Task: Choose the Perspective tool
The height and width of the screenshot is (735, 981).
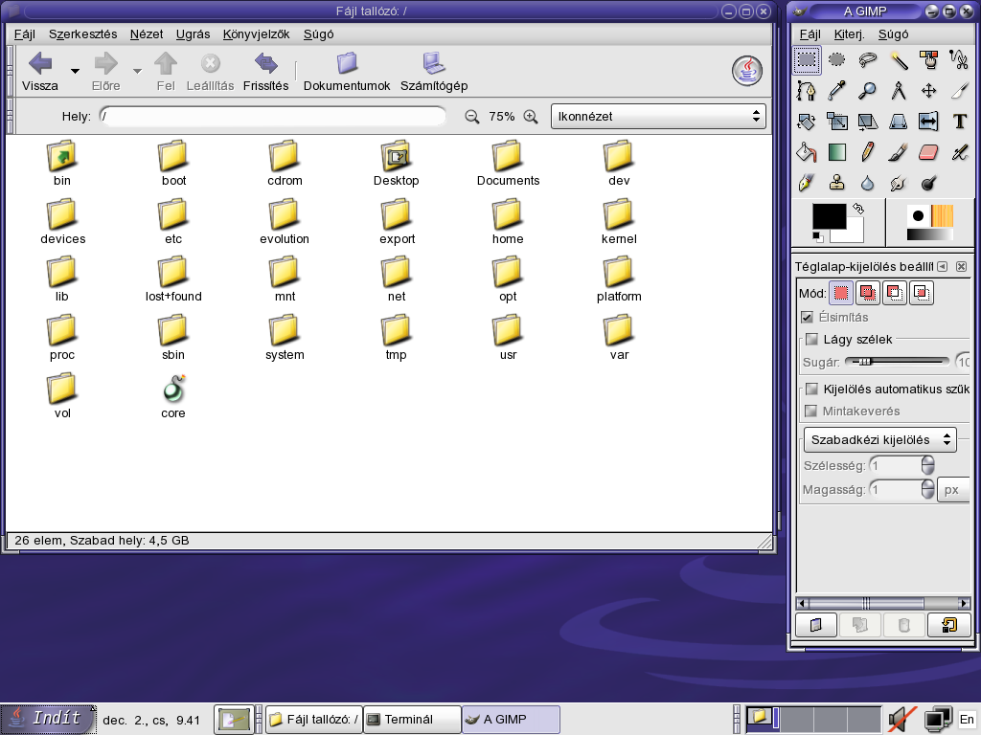Action: coord(899,122)
